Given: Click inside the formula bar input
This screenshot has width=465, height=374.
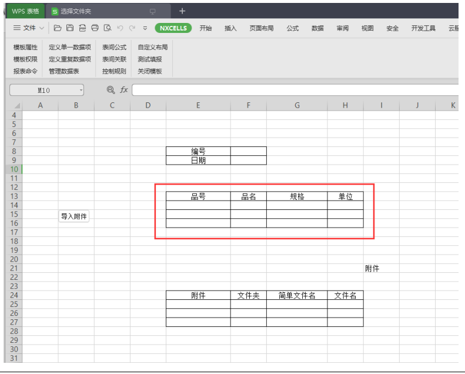Looking at the screenshot, I should 294,90.
